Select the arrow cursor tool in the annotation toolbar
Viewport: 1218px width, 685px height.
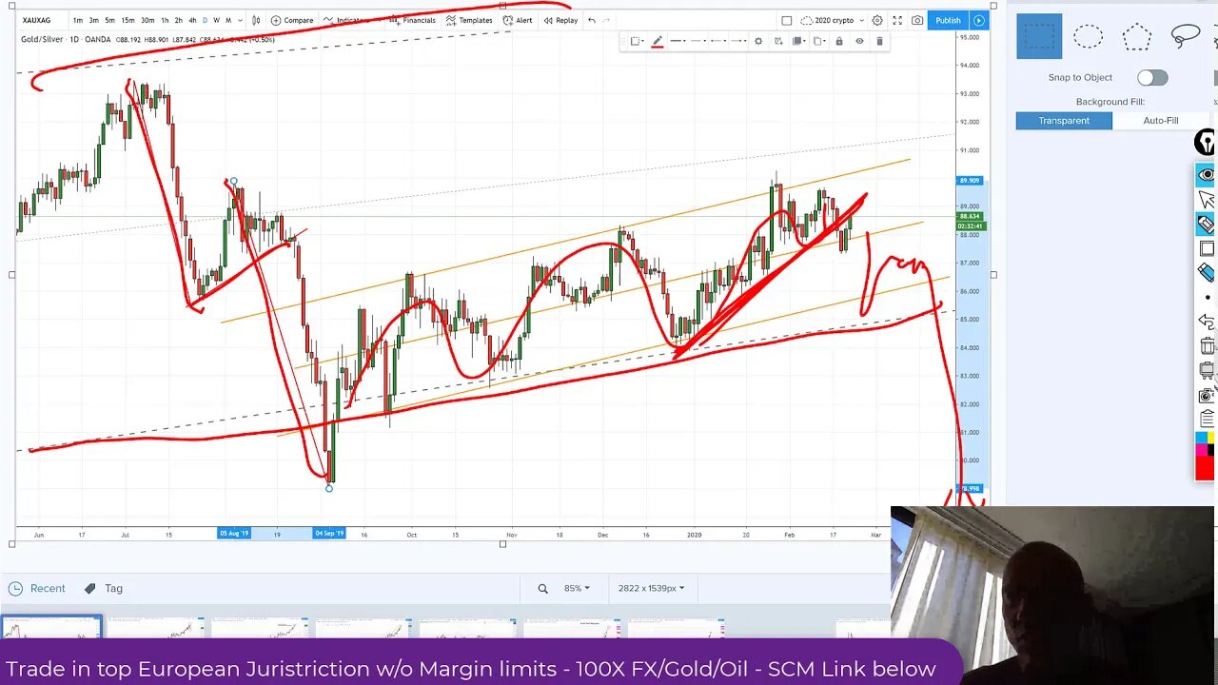click(x=1206, y=199)
